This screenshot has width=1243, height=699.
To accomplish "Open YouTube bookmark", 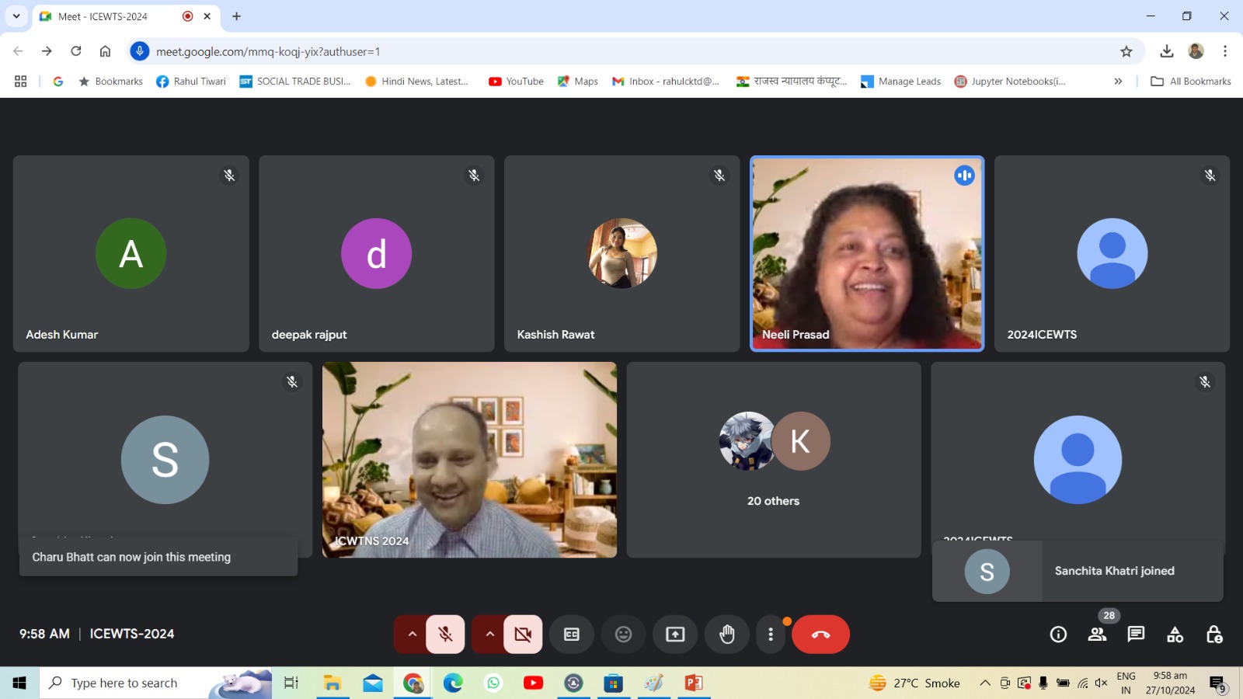I will [516, 81].
